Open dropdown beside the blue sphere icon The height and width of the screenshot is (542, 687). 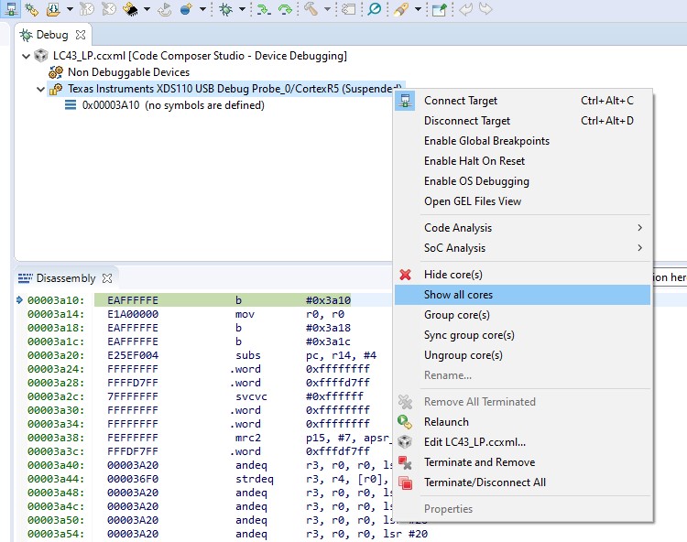pyautogui.click(x=202, y=9)
